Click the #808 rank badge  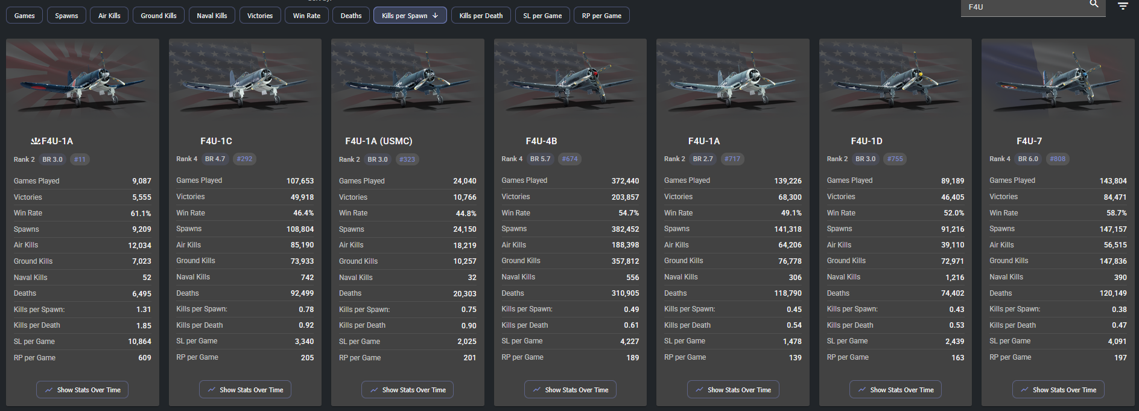(x=1058, y=159)
